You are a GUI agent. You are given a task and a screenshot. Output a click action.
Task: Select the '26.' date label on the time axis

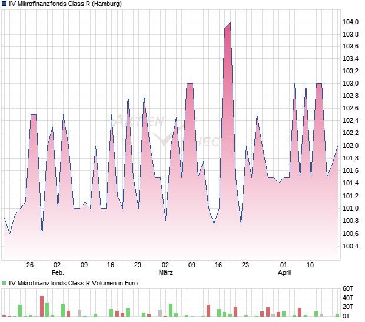coord(31,265)
